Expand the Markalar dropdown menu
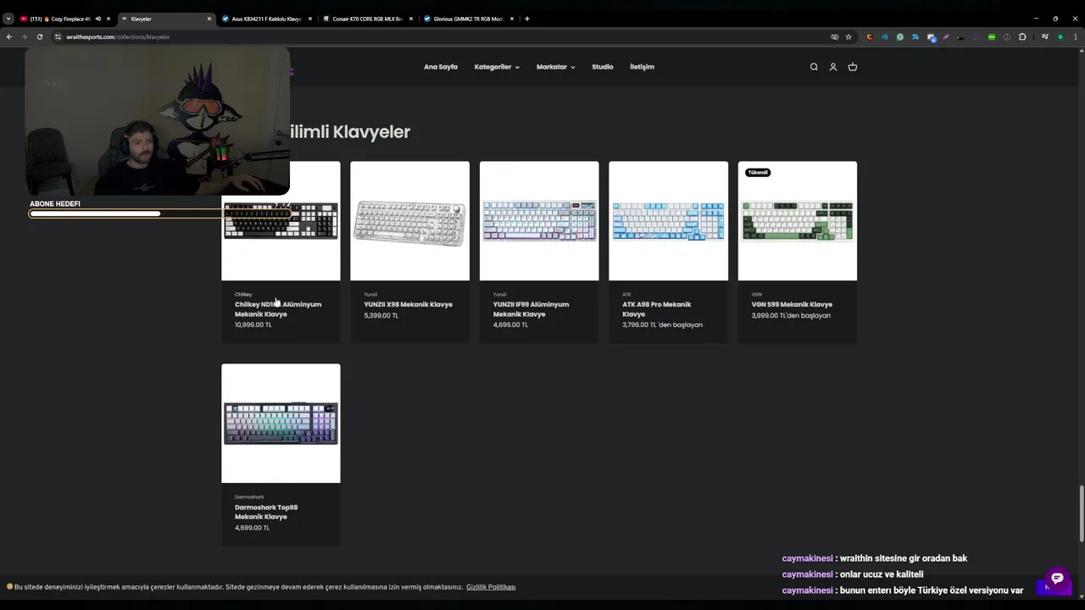The image size is (1085, 610). [x=555, y=67]
